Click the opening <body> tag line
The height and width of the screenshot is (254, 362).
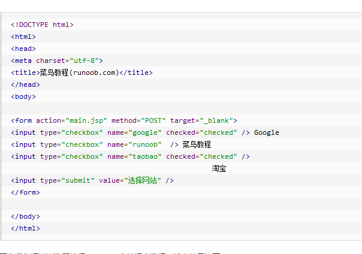(x=23, y=96)
